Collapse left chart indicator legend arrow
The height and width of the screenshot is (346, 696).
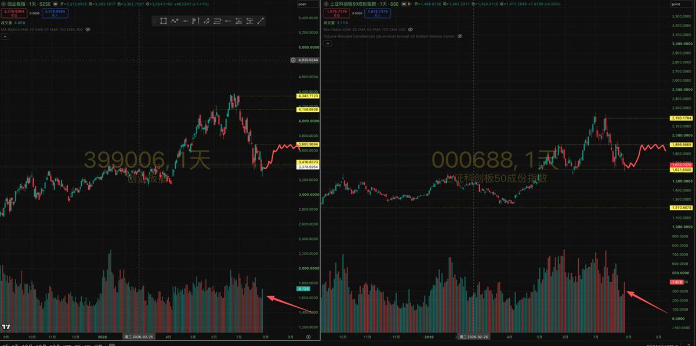pos(4,37)
